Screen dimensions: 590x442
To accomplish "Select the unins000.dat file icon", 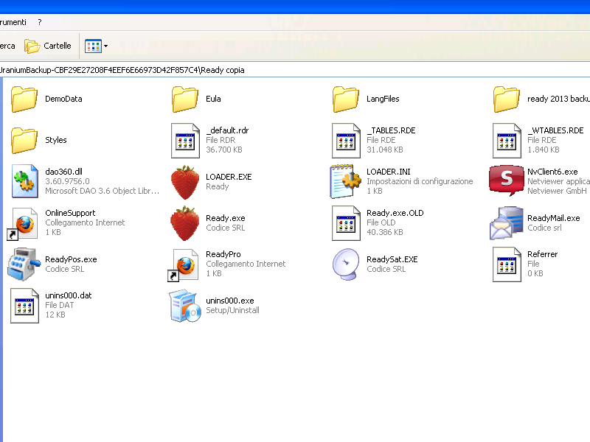I will [24, 306].
